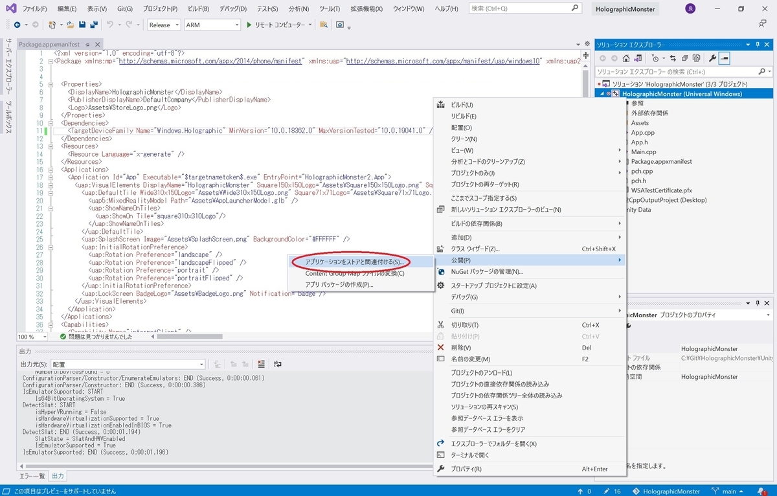Collapse the Properties XML block at line 5
The height and width of the screenshot is (496, 777).
49,84
